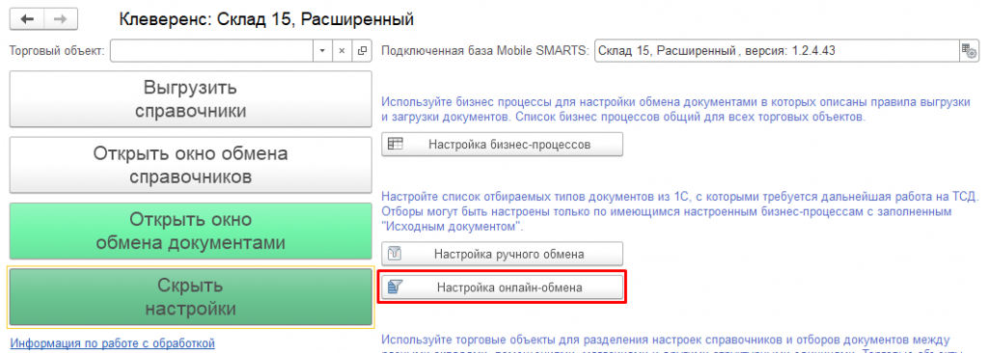Open Настройка бизнес-процессов
The height and width of the screenshot is (353, 988).
[502, 145]
